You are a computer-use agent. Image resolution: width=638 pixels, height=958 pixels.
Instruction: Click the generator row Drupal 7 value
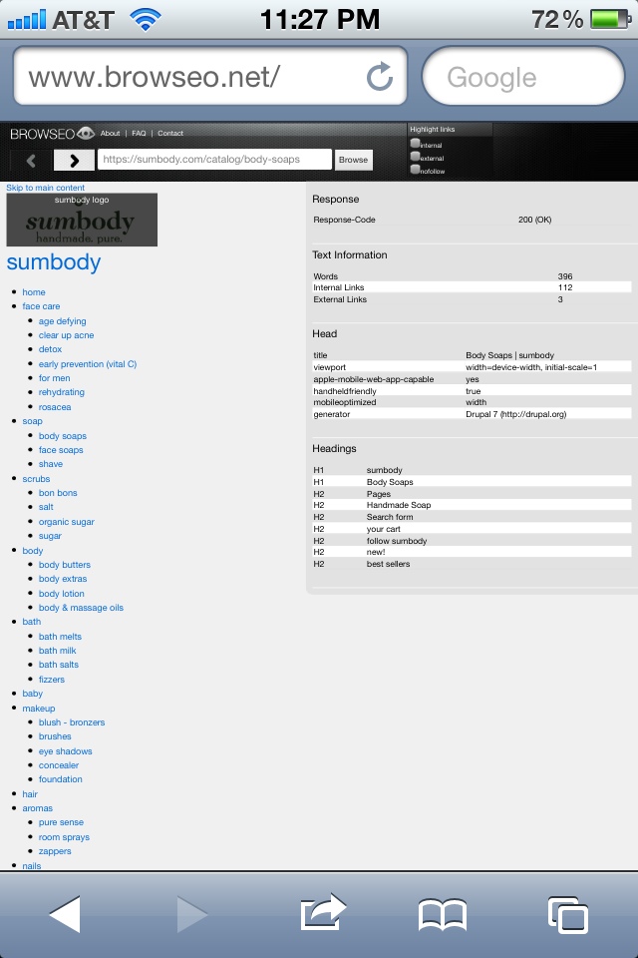click(x=516, y=414)
